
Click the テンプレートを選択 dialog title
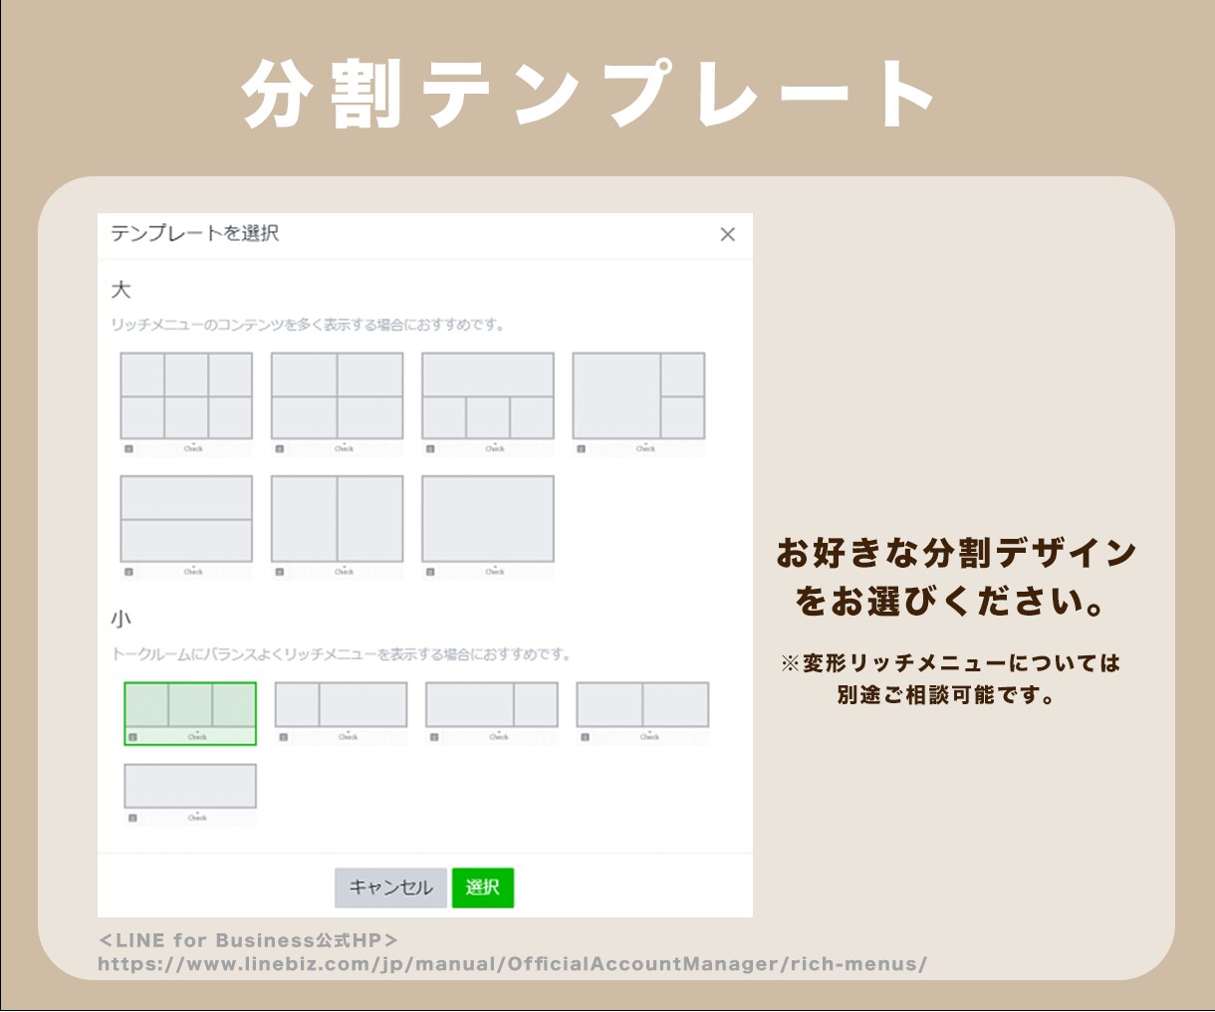(194, 233)
